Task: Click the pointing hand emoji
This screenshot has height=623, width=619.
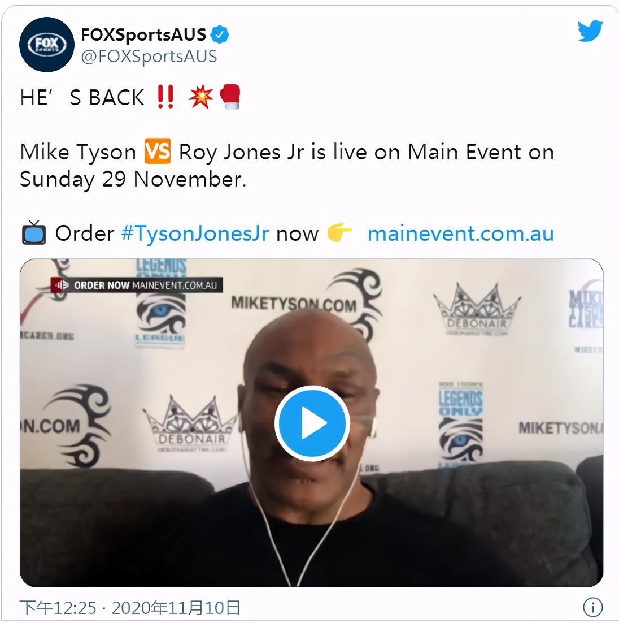Action: tap(339, 233)
